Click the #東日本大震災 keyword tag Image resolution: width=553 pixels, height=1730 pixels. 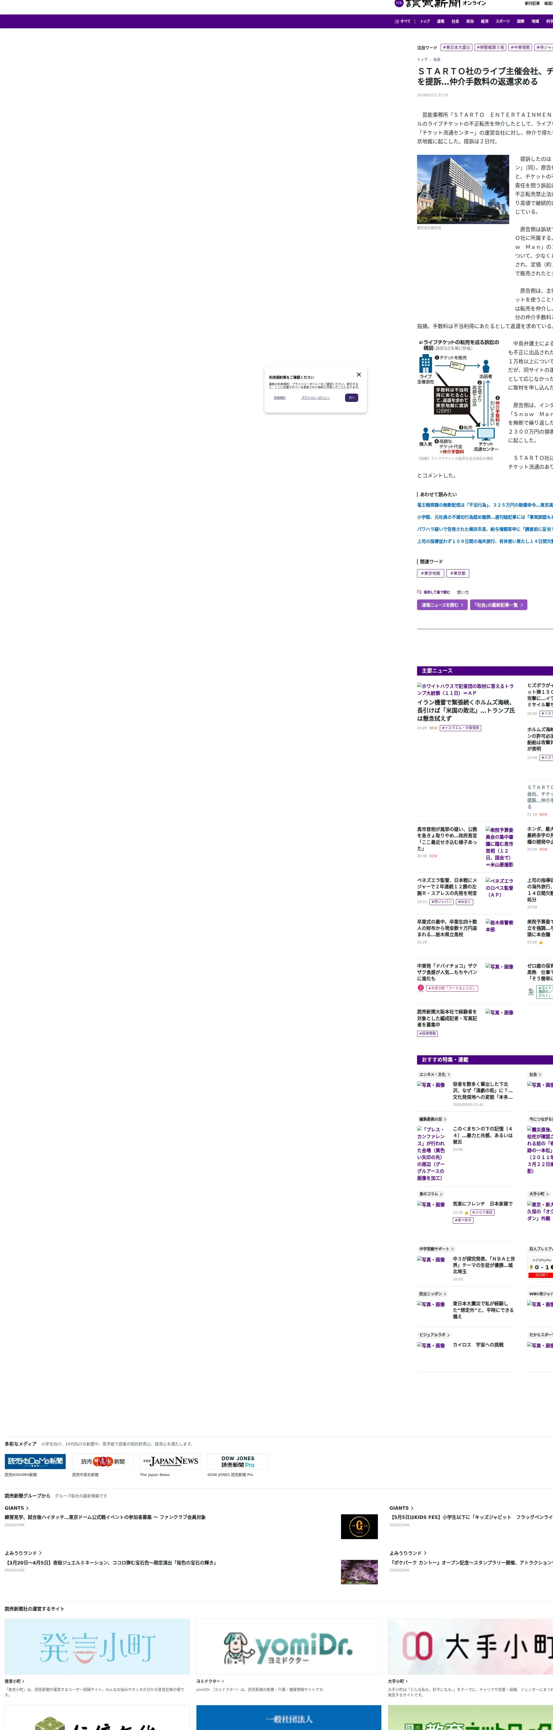pos(456,48)
